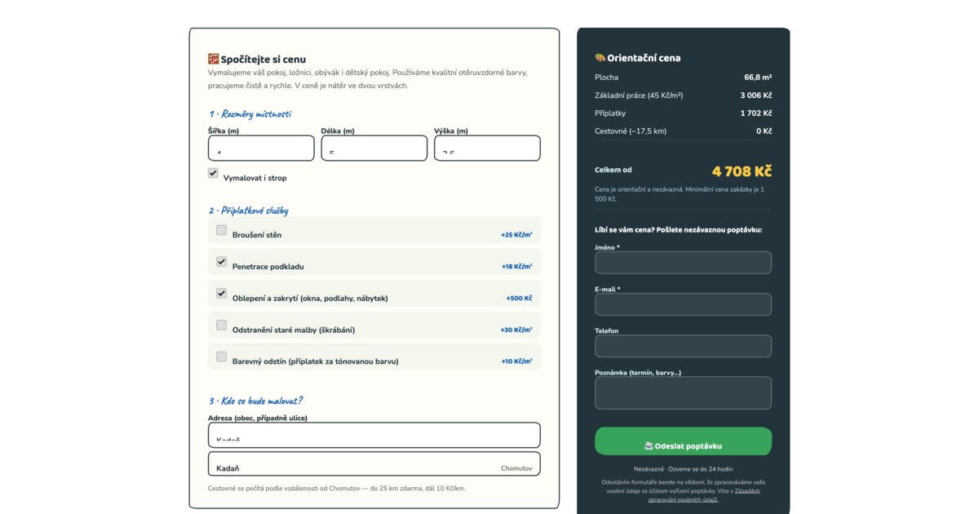Click the Penetrace podkladu label
The width and height of the screenshot is (979, 514).
[268, 267]
